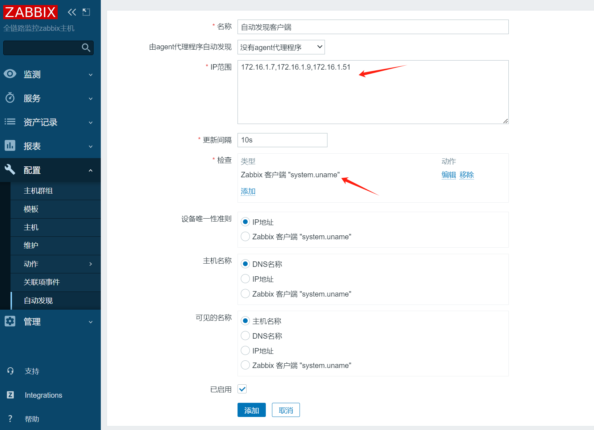Select IP地址 for 可见的名称
The width and height of the screenshot is (594, 430).
[246, 350]
